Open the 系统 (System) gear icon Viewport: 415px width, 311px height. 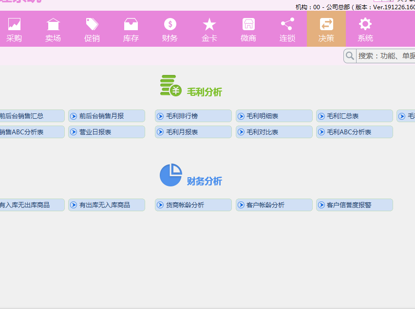point(365,23)
